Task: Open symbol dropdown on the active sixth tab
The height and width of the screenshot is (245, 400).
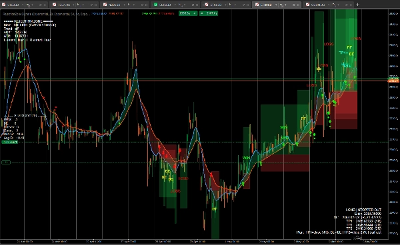Action: 276,5
